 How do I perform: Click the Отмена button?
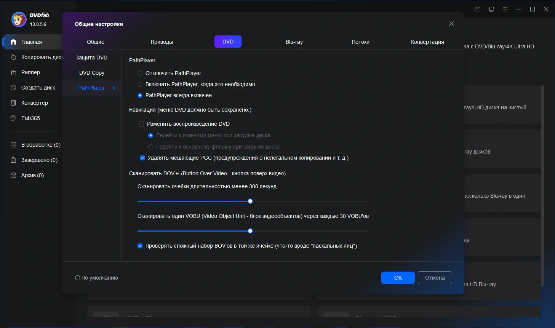[x=435, y=278]
